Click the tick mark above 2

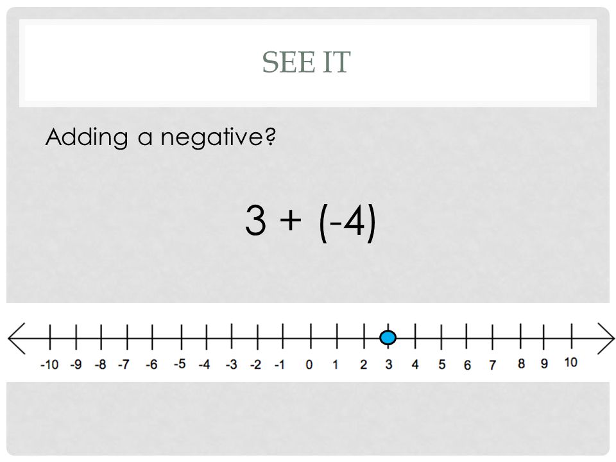364,336
